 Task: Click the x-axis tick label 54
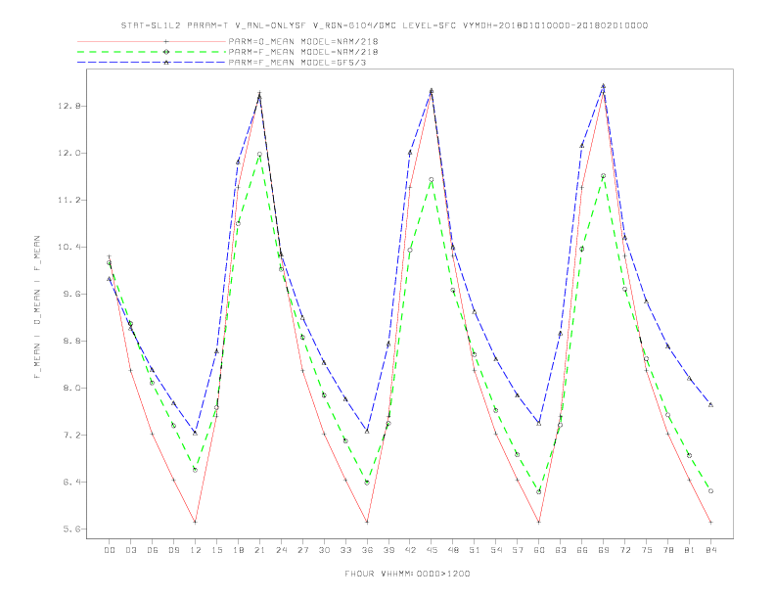pyautogui.click(x=496, y=550)
